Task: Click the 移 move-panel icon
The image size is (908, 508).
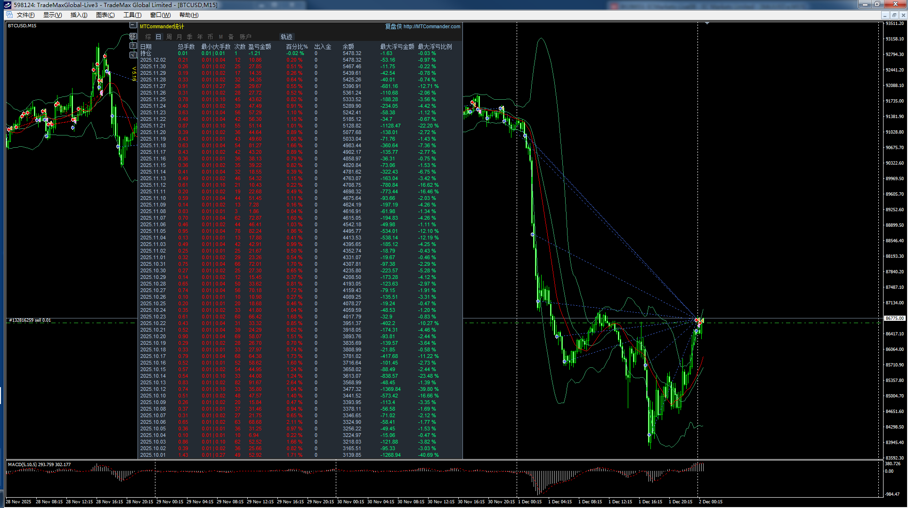Action: (133, 36)
